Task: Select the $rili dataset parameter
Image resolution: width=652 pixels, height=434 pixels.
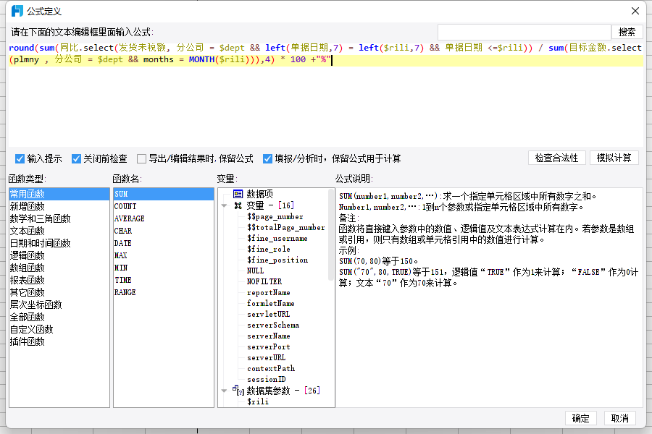Action: pos(257,401)
